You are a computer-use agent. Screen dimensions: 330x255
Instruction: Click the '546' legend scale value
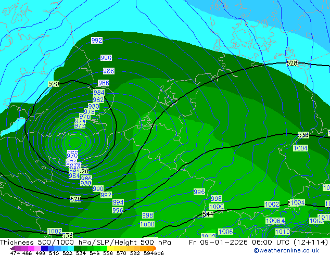tap(94, 253)
